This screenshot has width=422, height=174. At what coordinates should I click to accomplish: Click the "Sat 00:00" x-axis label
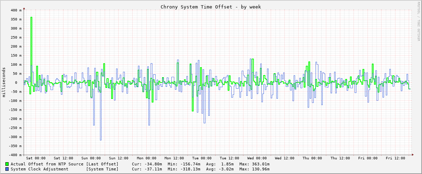36,158
